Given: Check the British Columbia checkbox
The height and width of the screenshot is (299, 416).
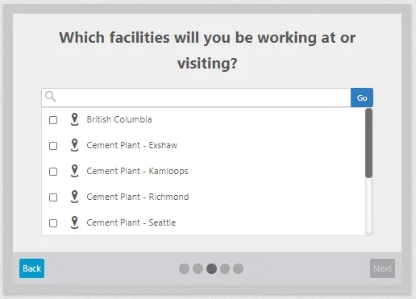Looking at the screenshot, I should click(53, 120).
